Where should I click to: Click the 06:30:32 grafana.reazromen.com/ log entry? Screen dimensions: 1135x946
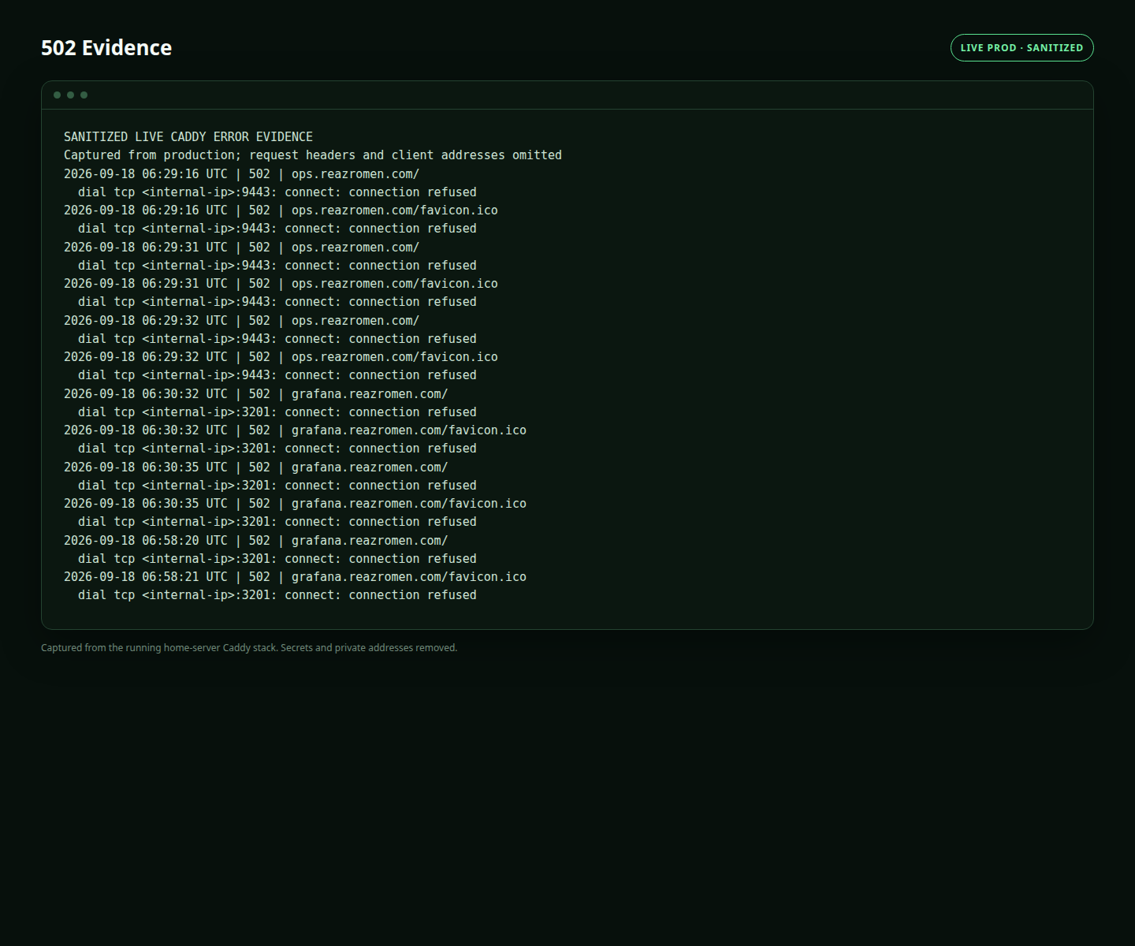(255, 393)
